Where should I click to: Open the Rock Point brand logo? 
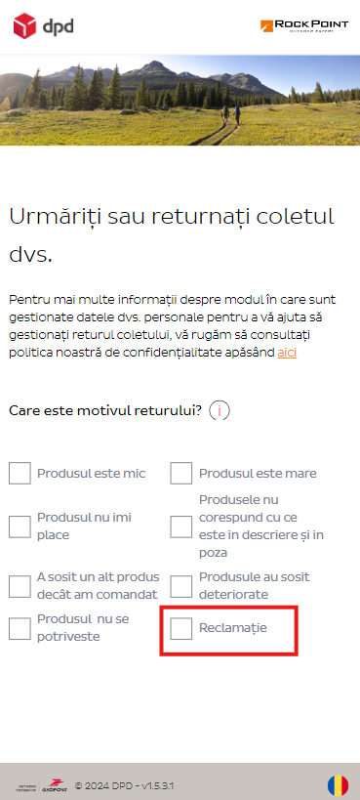click(304, 25)
